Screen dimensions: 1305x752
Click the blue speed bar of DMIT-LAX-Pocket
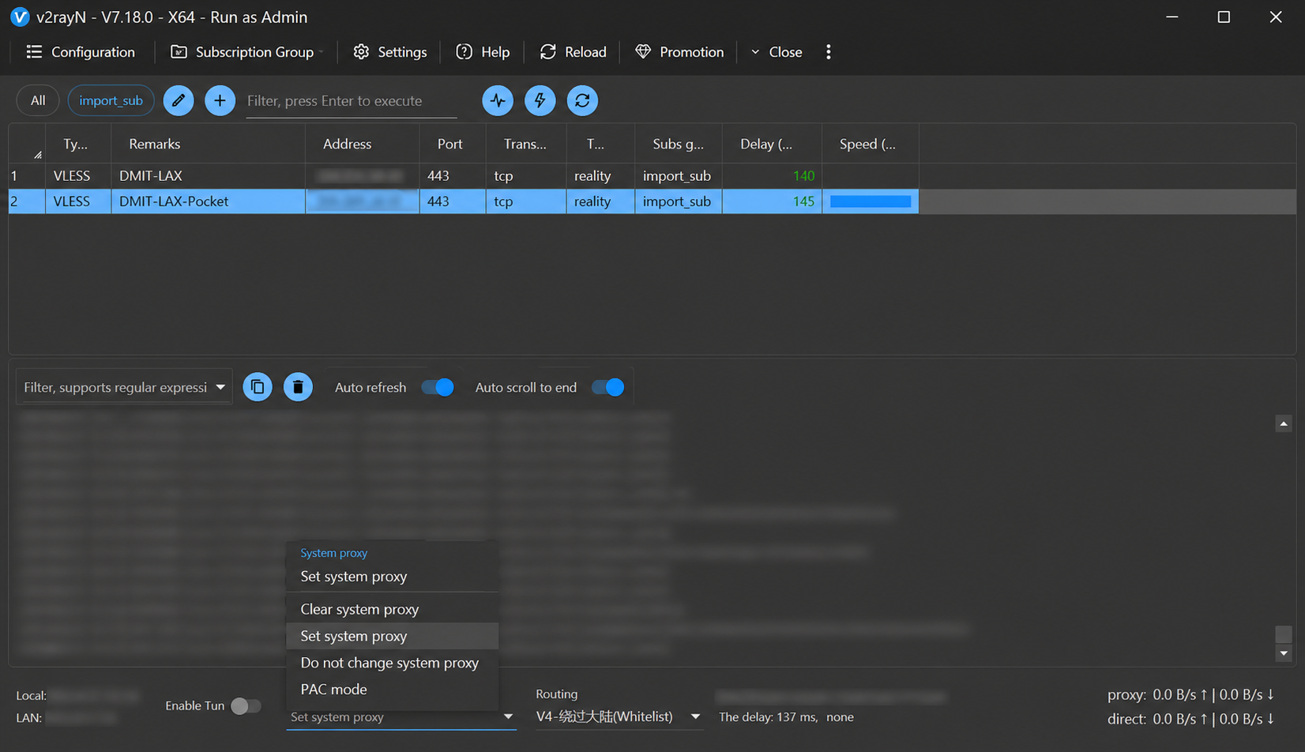point(871,201)
